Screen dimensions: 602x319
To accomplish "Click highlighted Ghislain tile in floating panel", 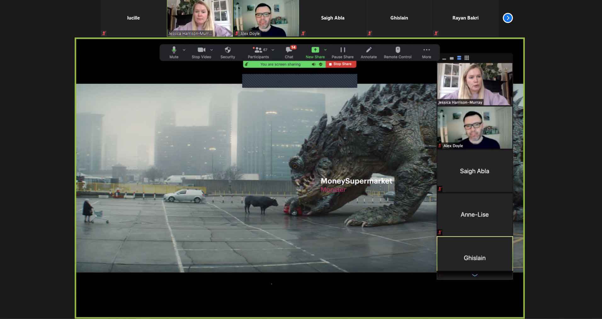I will coord(474,254).
